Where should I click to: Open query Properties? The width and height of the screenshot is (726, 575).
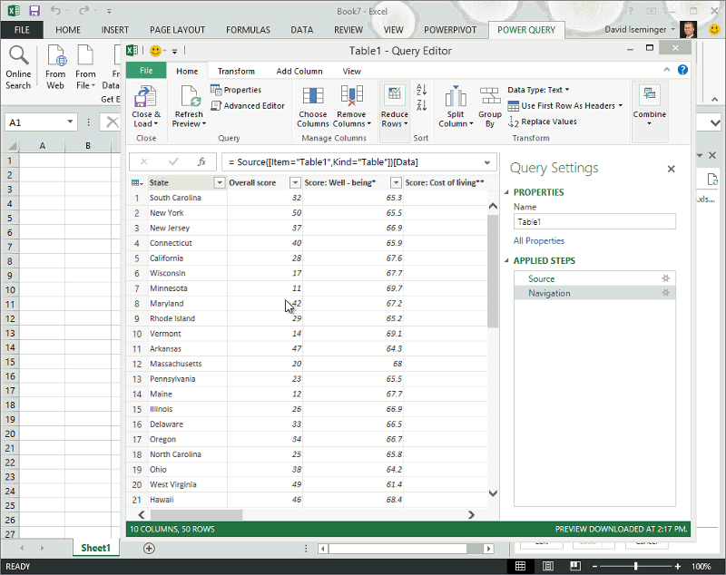pos(236,90)
